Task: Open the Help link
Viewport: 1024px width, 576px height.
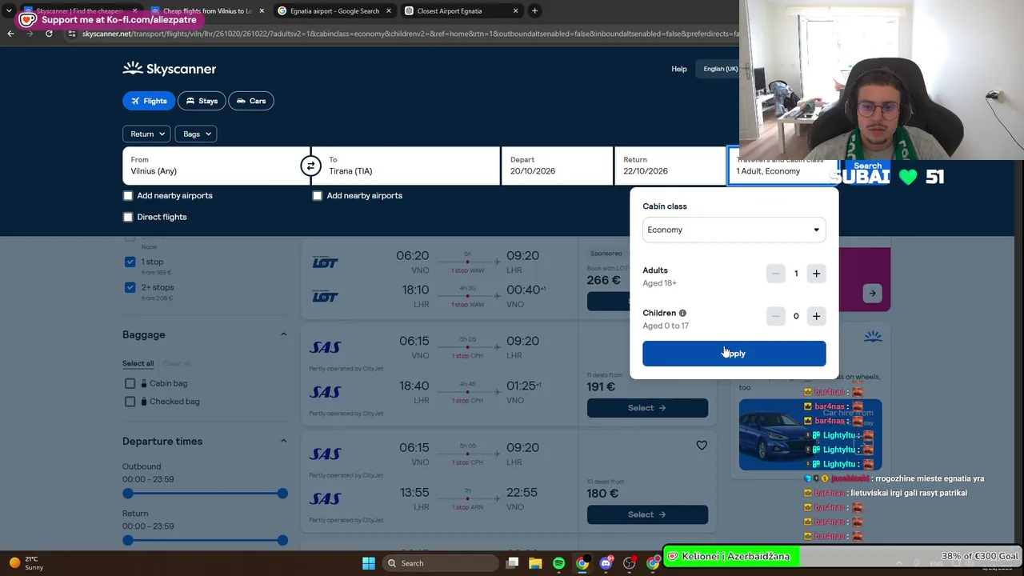Action: point(679,69)
